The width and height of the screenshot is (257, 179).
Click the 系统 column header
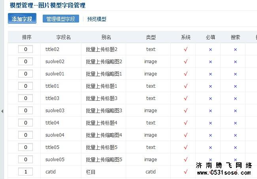[185, 37]
